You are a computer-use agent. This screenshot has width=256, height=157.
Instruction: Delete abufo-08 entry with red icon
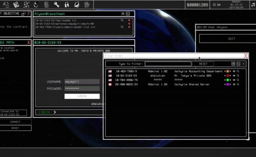point(129,24)
